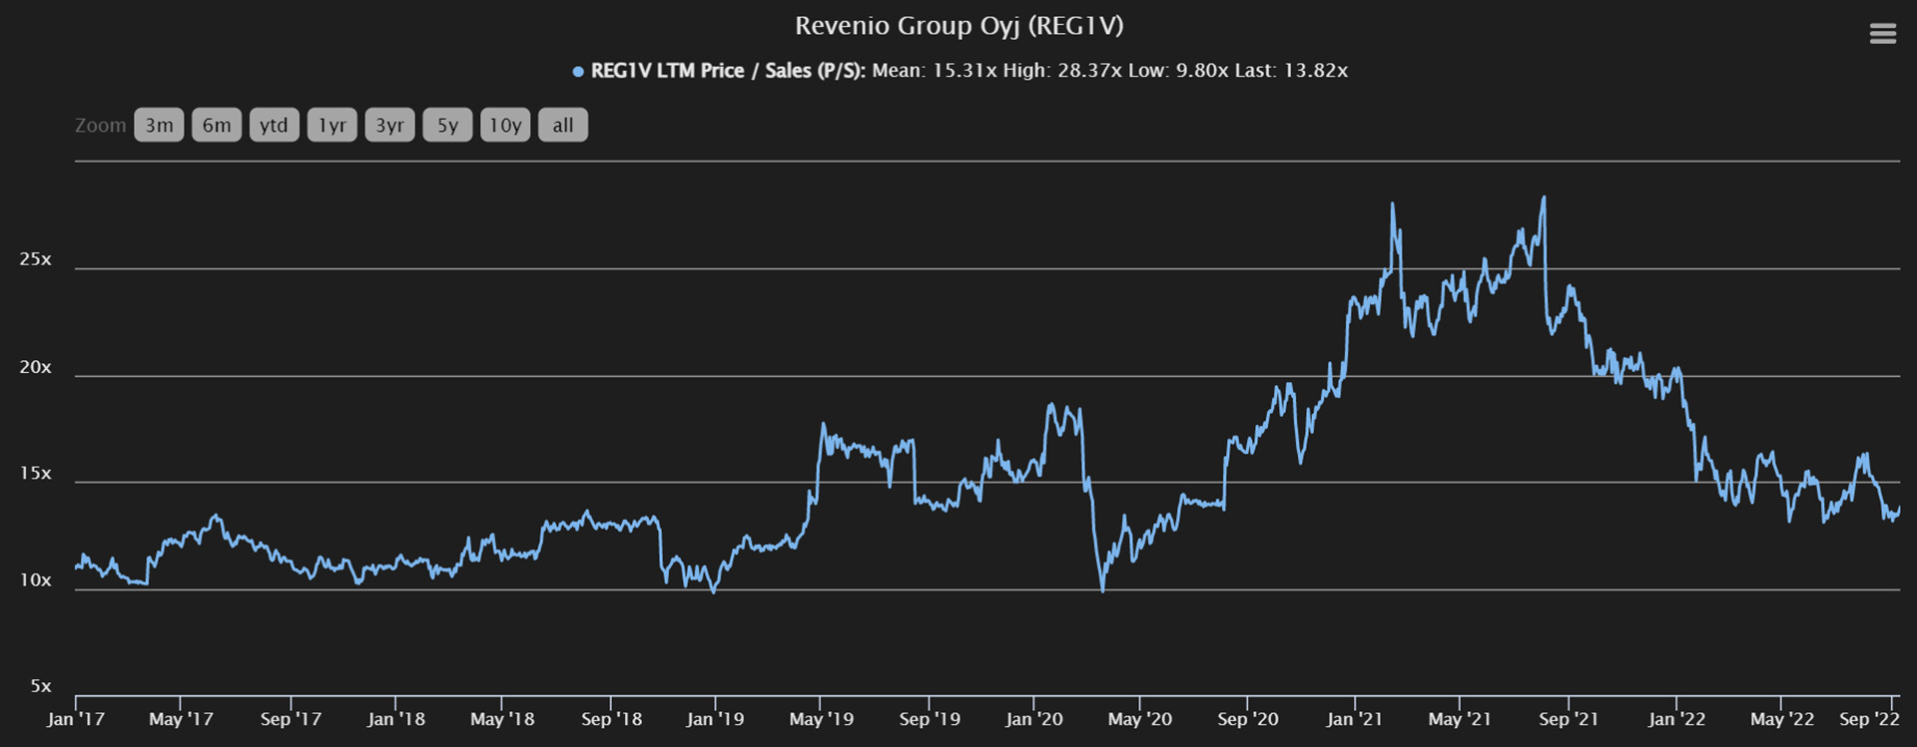Screen dimensions: 1917x747
Task: Click the Jan '20 x-axis label
Action: [x=1034, y=719]
